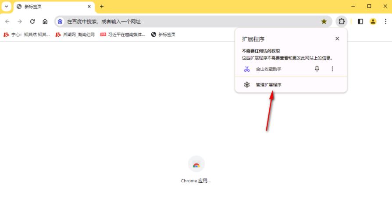Close the 新标签页 tab
Image resolution: width=392 pixels, height=202 pixels.
tap(89, 7)
